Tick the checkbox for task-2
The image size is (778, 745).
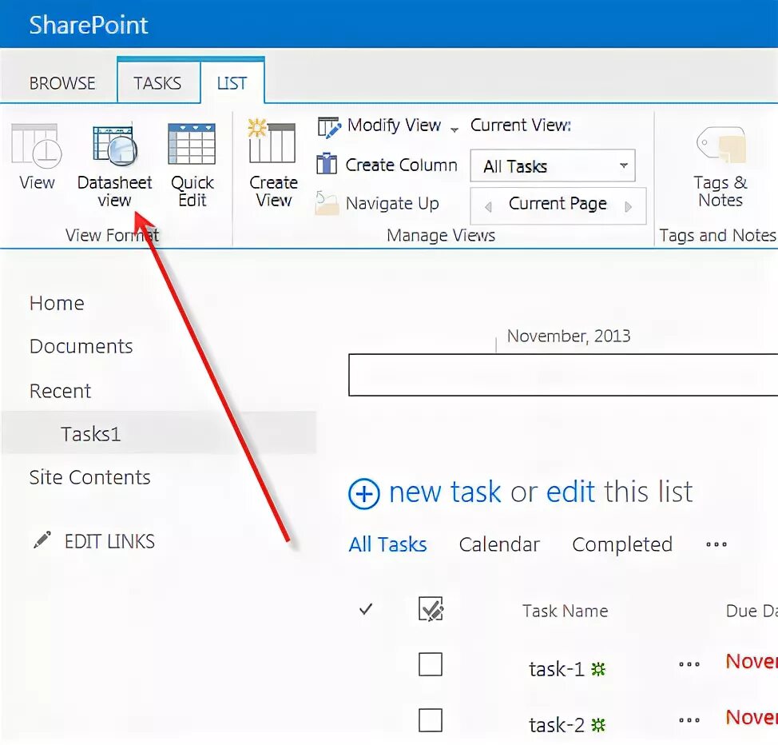pyautogui.click(x=431, y=720)
